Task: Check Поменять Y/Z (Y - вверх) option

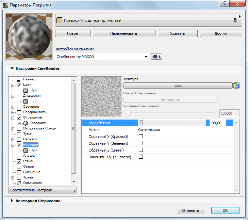Action: coord(141,157)
